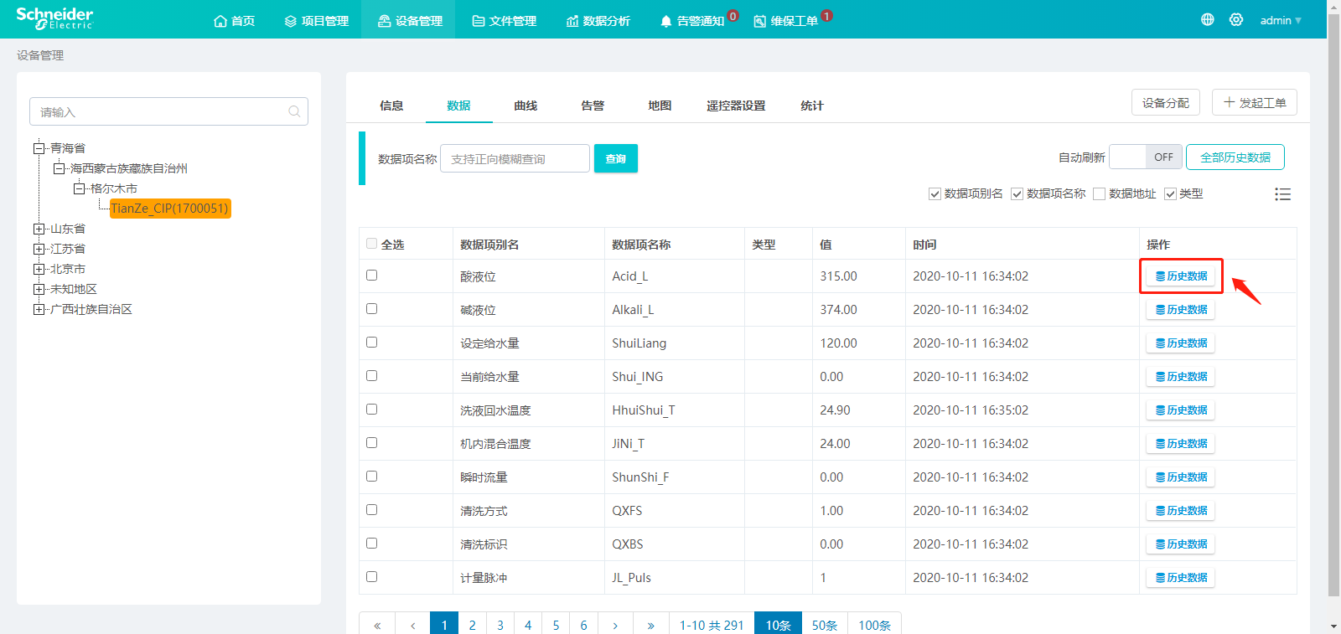Go to previous page arrow
Viewport: 1341px width, 634px height.
(x=412, y=625)
